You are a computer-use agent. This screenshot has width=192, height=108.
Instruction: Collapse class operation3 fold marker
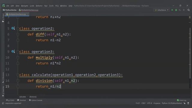[x=18, y=52]
